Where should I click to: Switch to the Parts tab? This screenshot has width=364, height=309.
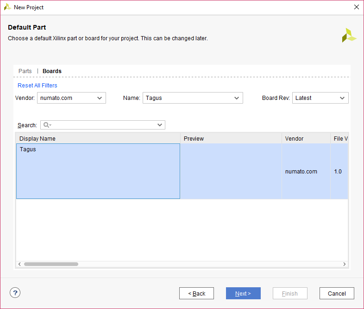click(x=25, y=71)
